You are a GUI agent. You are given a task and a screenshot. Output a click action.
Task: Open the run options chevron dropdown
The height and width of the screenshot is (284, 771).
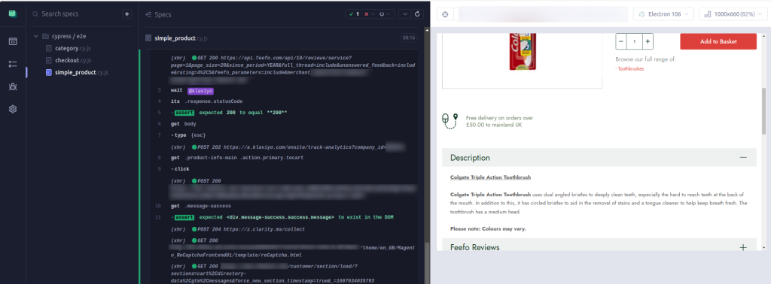point(404,14)
